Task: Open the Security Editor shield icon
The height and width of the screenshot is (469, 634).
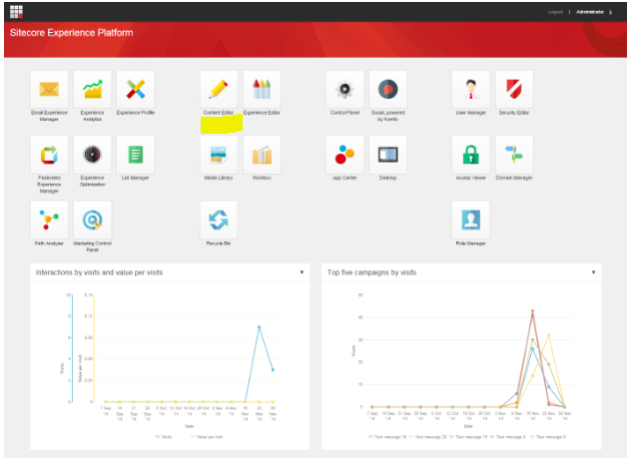Action: [x=514, y=89]
